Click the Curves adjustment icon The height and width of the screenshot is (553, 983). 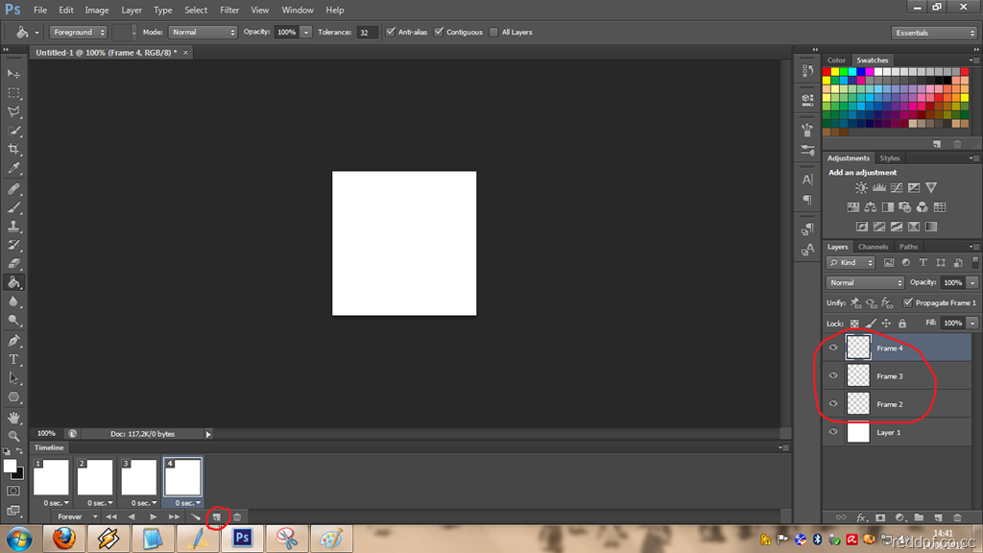[x=897, y=187]
